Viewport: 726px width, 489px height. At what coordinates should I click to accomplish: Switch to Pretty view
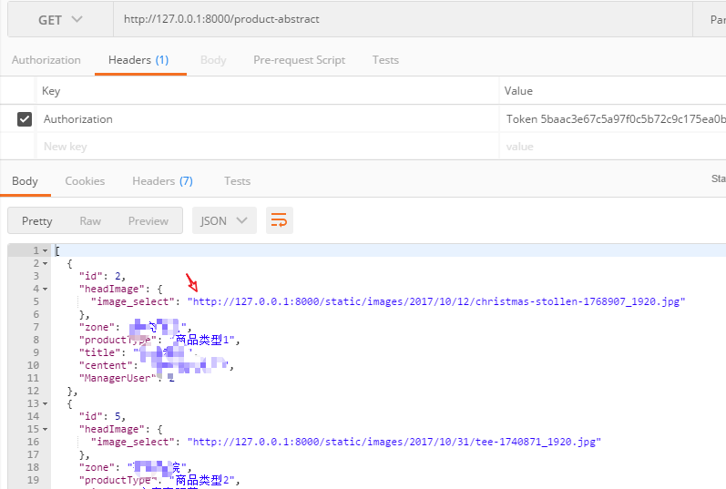click(x=37, y=221)
